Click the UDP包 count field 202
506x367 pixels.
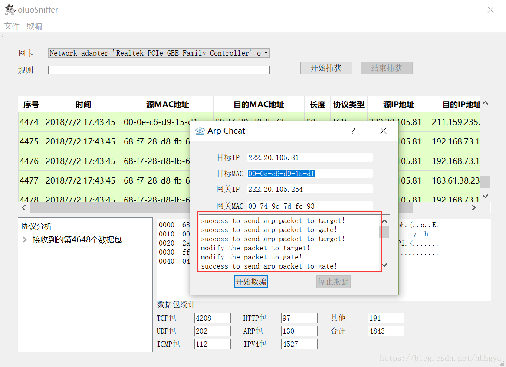[213, 331]
